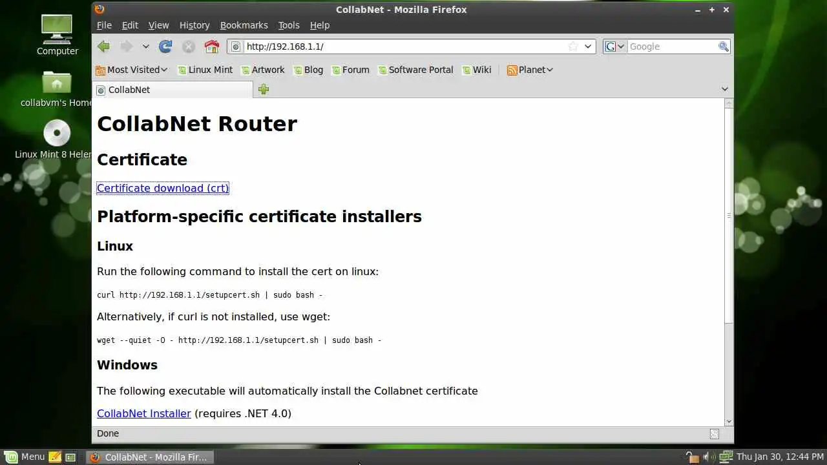Open the Bookmarks menu
This screenshot has height=465, width=827.
tap(244, 25)
